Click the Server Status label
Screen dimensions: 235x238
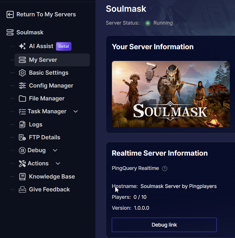pyautogui.click(x=122, y=23)
